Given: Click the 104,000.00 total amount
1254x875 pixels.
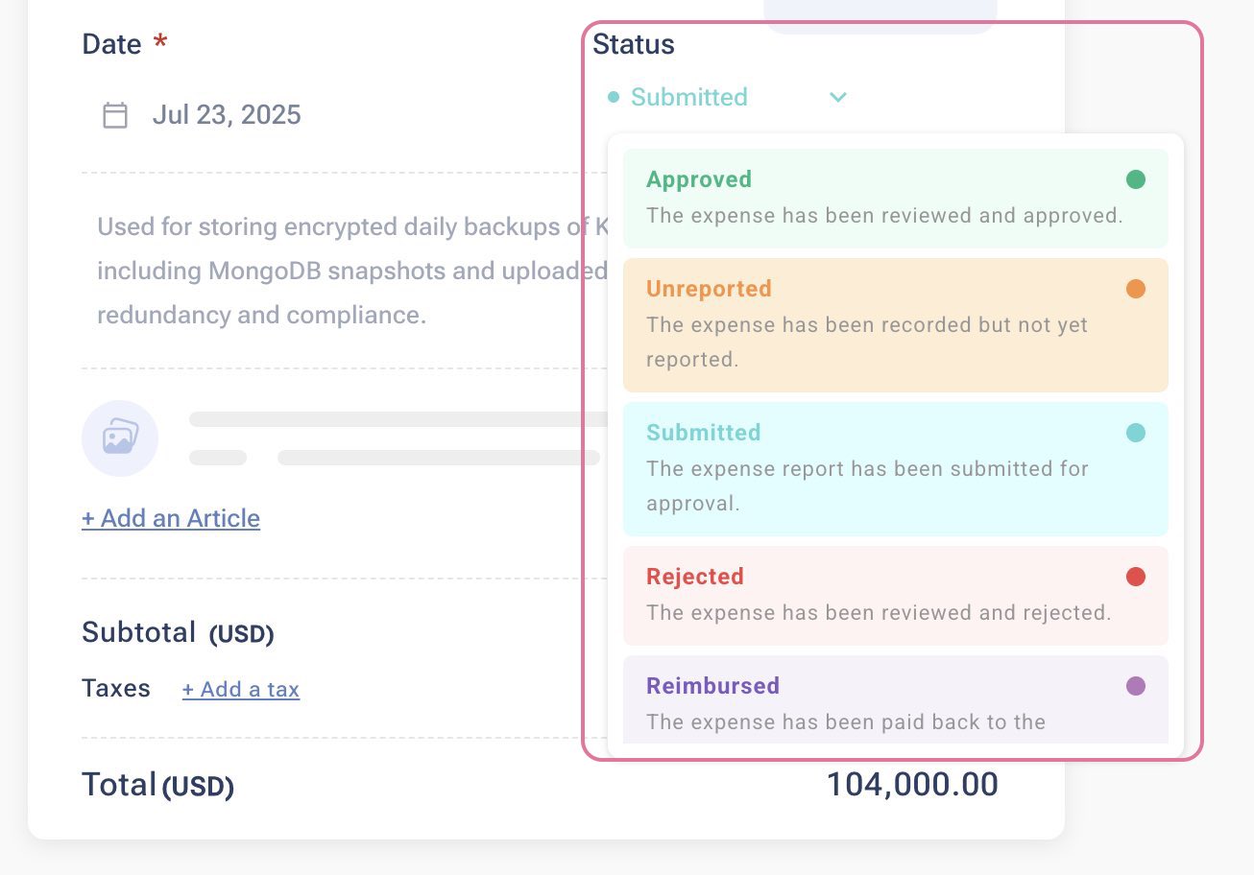Looking at the screenshot, I should click(912, 785).
